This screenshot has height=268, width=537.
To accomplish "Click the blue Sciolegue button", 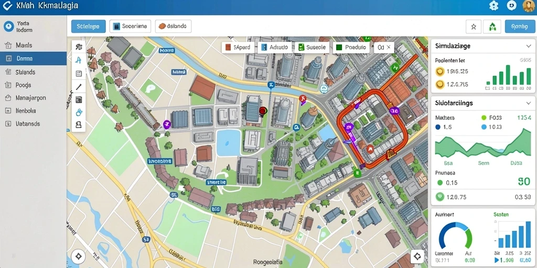I will coord(88,26).
